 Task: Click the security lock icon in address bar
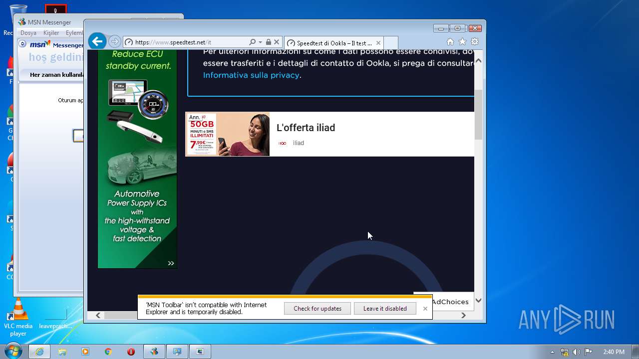(x=268, y=42)
